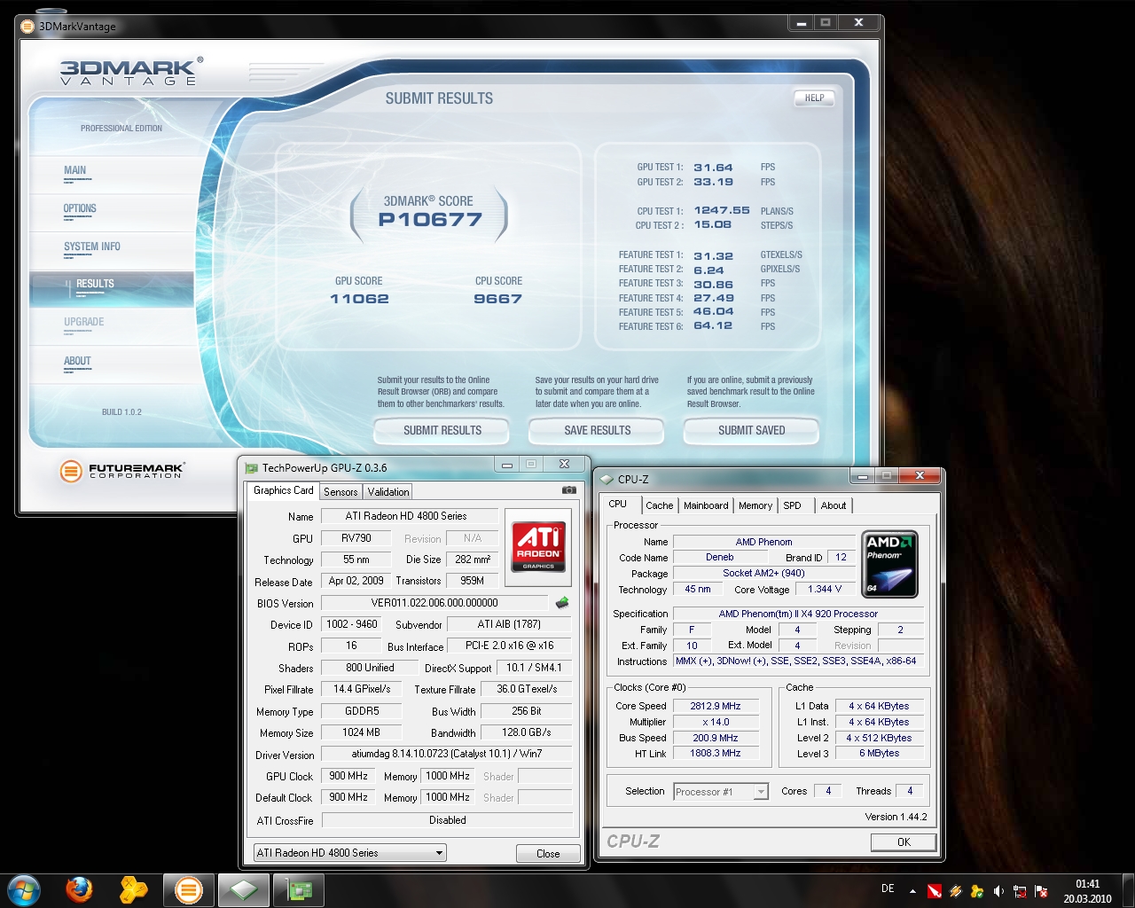Click the GPU score value 11062
1135x908 pixels.
[x=359, y=299]
